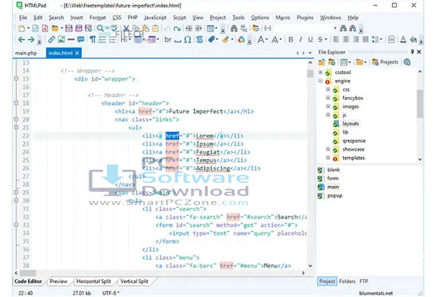Open the JavaScript menu
The width and height of the screenshot is (446, 297).
pyautogui.click(x=155, y=17)
